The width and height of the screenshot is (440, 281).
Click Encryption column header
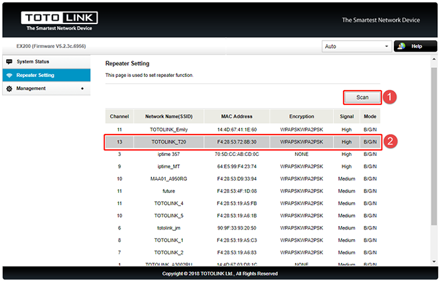(x=302, y=116)
